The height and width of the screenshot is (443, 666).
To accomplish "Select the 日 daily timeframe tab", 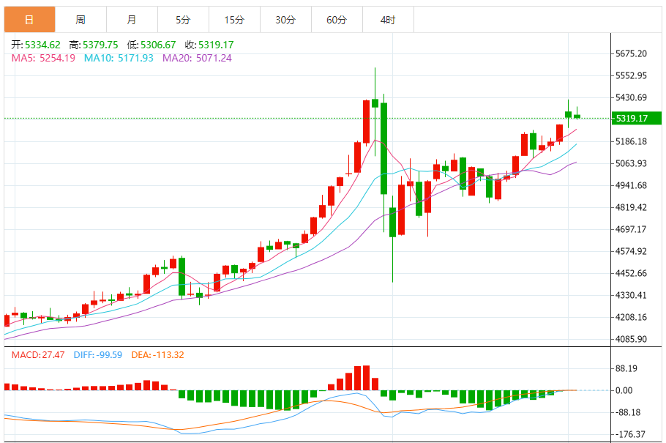I will click(30, 20).
